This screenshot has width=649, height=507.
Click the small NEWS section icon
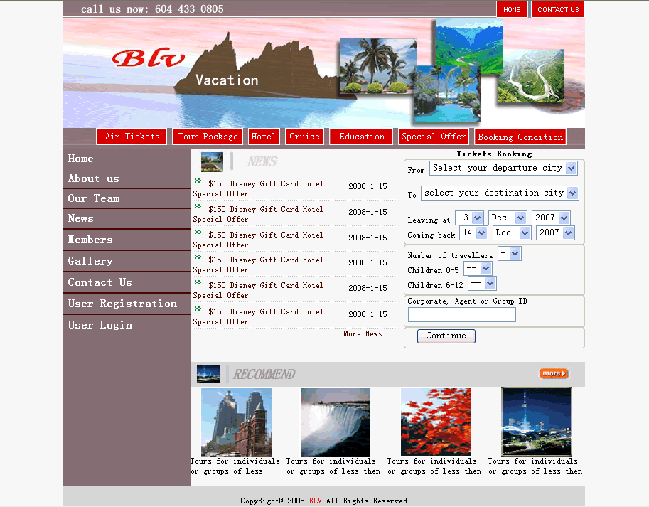[x=212, y=162]
